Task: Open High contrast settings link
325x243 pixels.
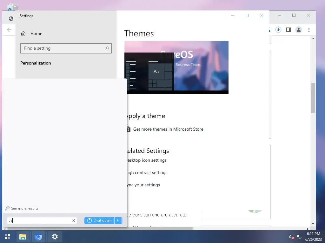Action: (x=147, y=172)
